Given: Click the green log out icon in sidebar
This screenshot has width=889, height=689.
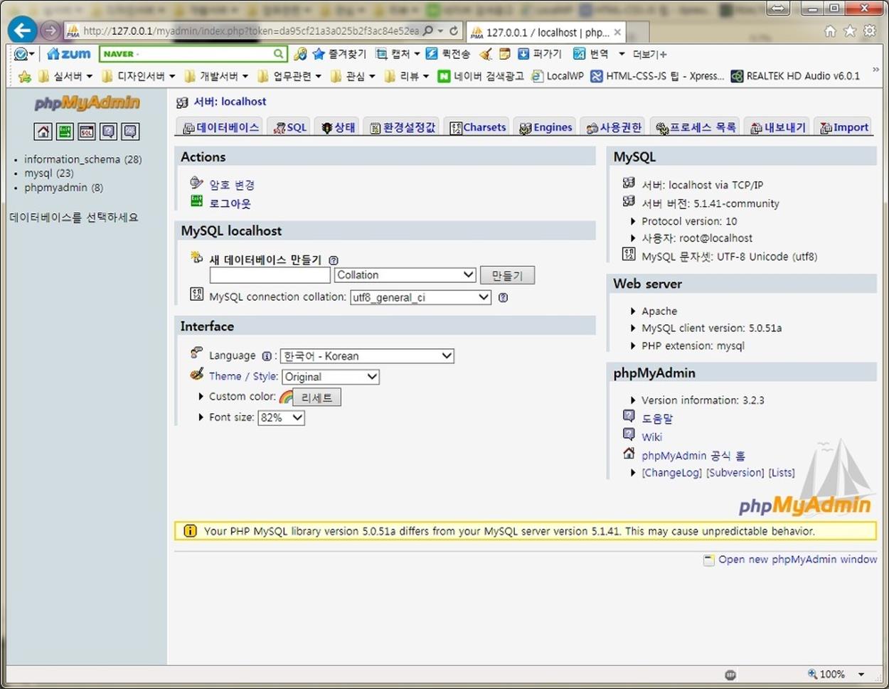Looking at the screenshot, I should click(65, 132).
